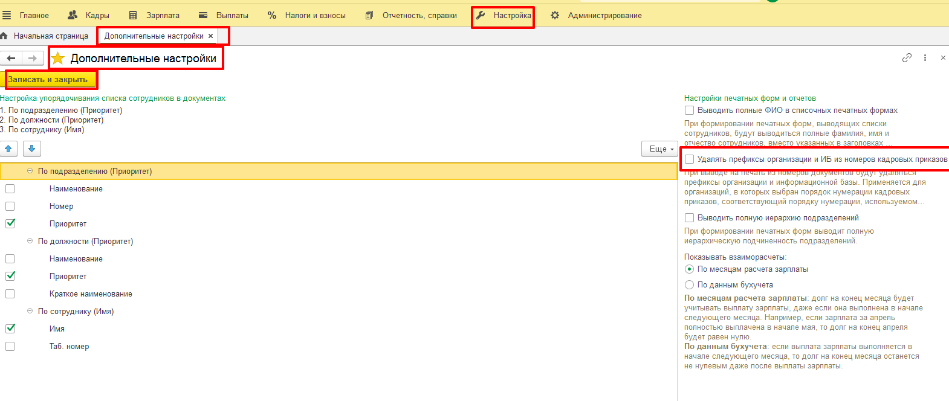Uncheck Имя under По сотруднику
Image resolution: width=949 pixels, height=401 pixels.
(x=10, y=329)
